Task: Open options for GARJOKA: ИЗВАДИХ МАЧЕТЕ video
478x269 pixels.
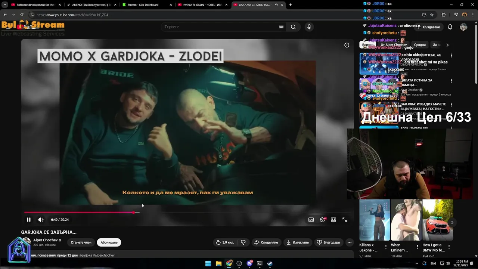Action: tap(451, 105)
